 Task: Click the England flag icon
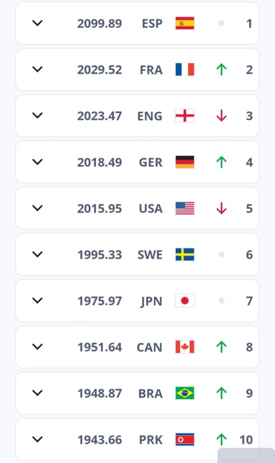click(x=185, y=116)
